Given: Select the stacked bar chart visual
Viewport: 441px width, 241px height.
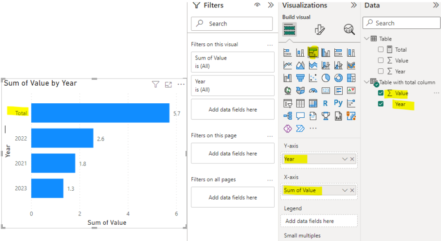Looking at the screenshot, I should [287, 53].
